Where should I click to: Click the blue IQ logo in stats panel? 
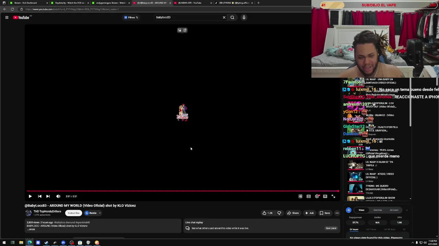tap(348, 210)
